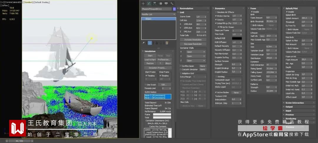The width and height of the screenshot is (318, 143).
Task: Toggle Motion Inertia checkbox
Action: (x=216, y=16)
